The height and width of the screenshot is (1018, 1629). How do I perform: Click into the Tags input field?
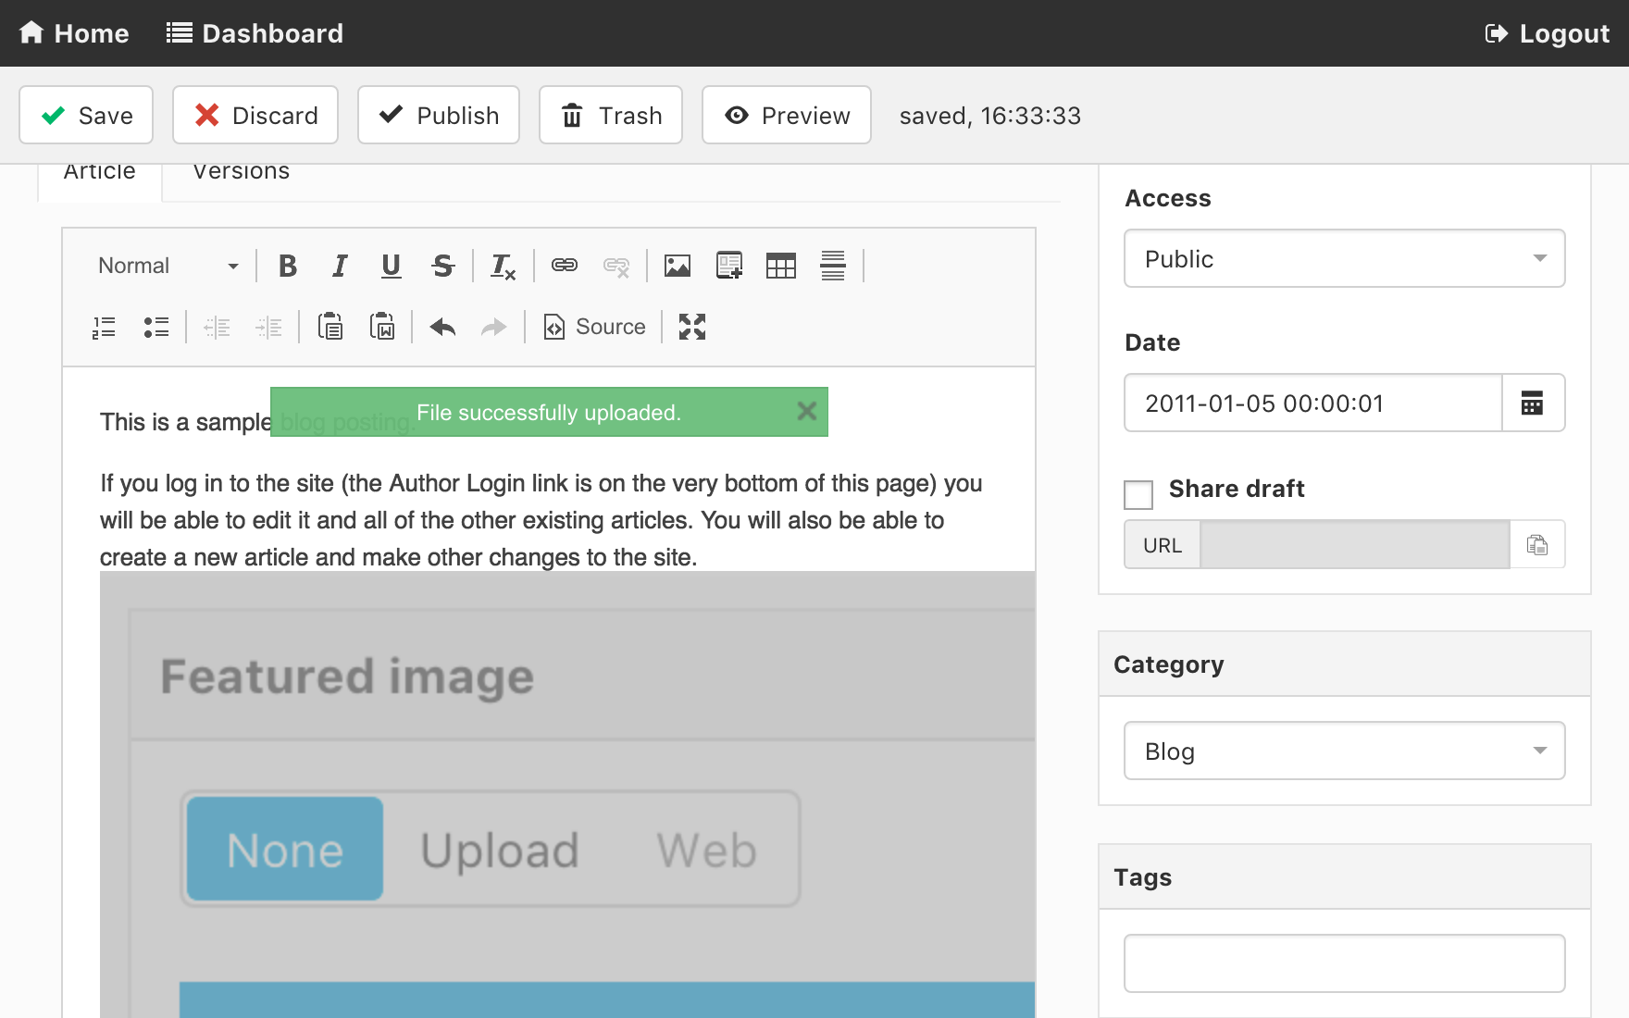(1344, 963)
